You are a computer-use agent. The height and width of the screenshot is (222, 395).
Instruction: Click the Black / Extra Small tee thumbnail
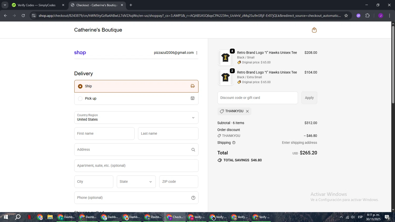pyautogui.click(x=225, y=77)
